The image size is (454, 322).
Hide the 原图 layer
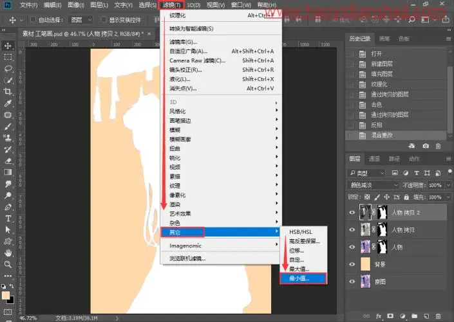[x=352, y=282]
